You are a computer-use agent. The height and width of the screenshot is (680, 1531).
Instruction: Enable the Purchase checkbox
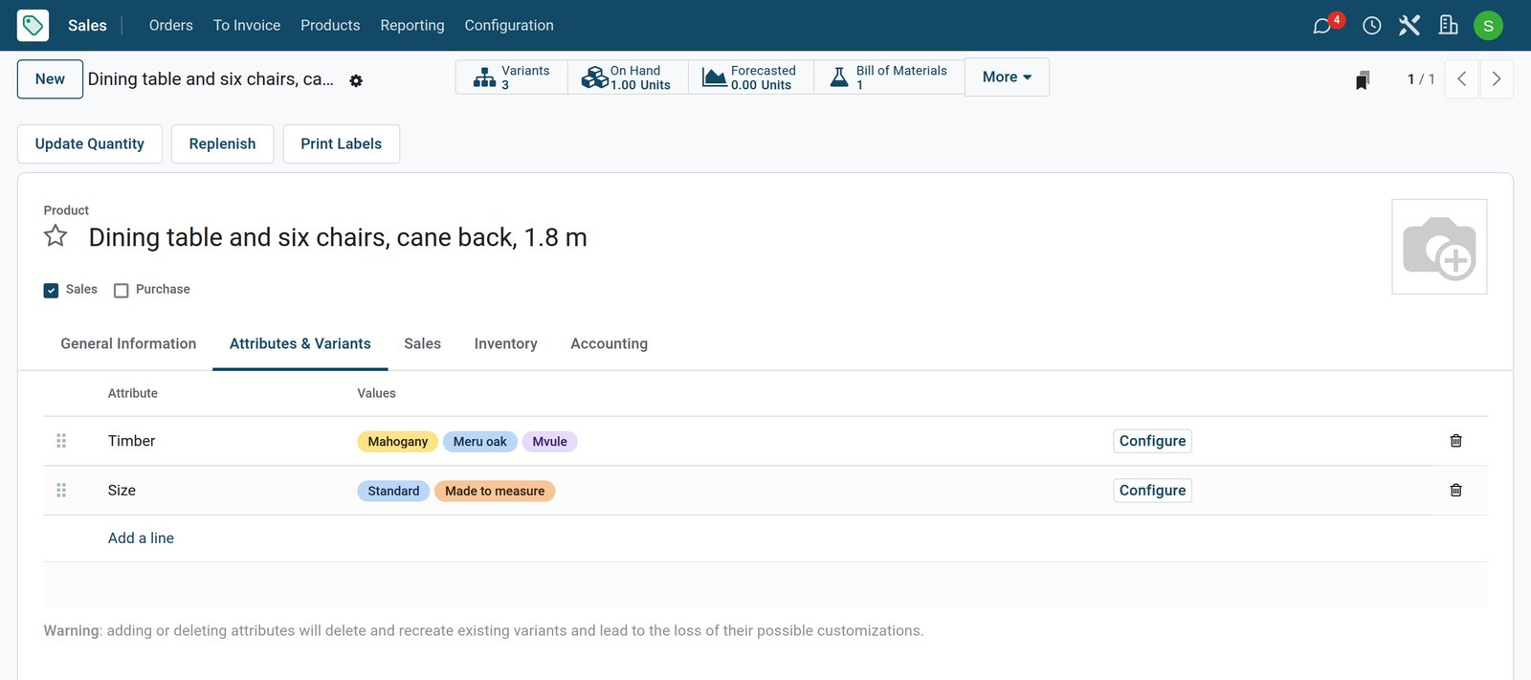point(122,291)
